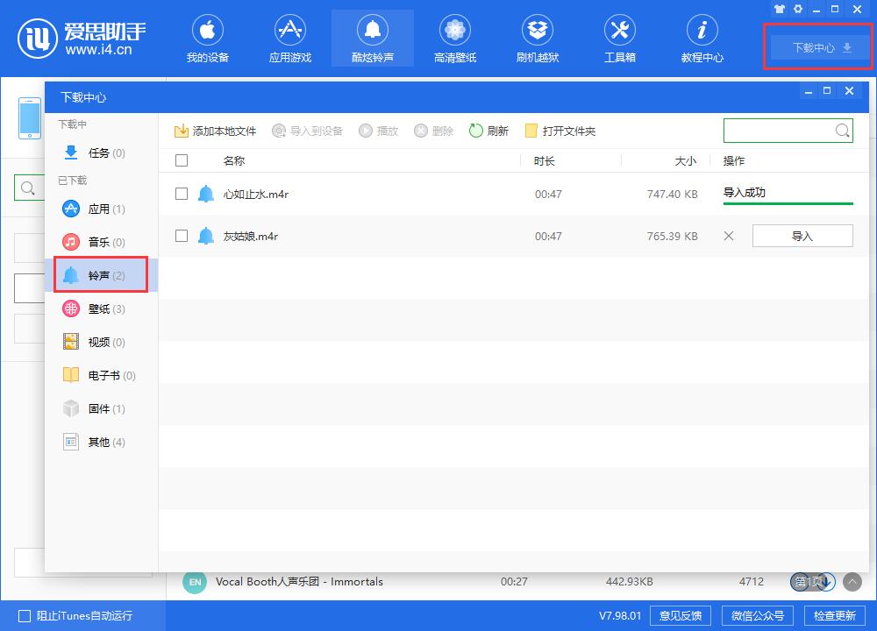Image resolution: width=877 pixels, height=631 pixels.
Task: Check the box next to 心如止水.m4r
Action: tap(182, 194)
